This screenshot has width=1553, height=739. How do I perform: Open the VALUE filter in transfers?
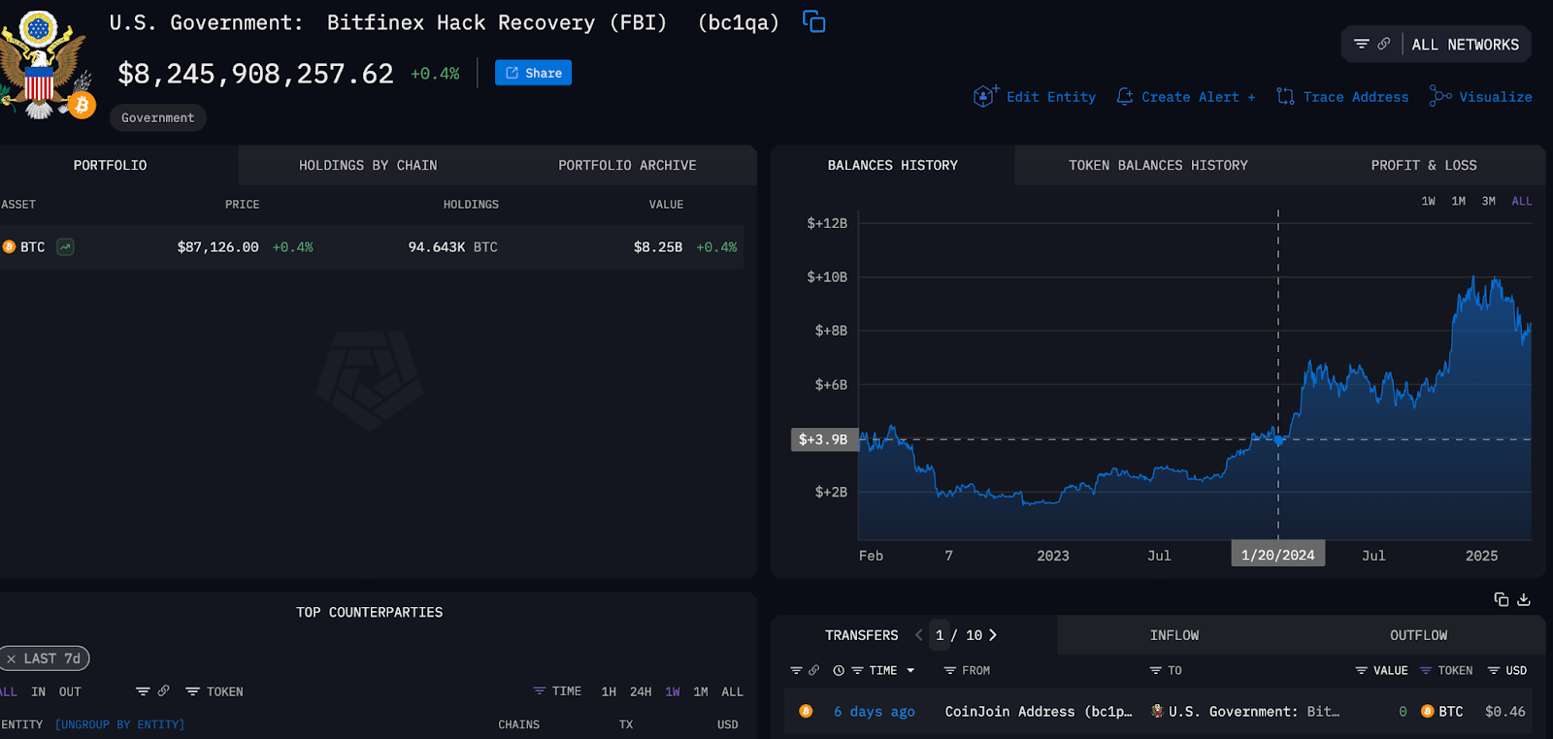(1381, 670)
